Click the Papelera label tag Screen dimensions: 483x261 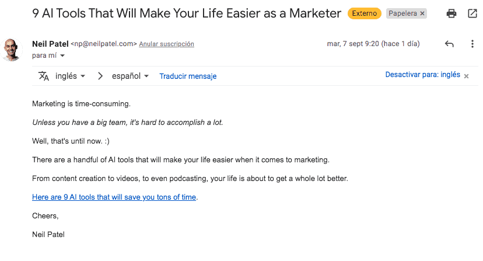click(402, 13)
